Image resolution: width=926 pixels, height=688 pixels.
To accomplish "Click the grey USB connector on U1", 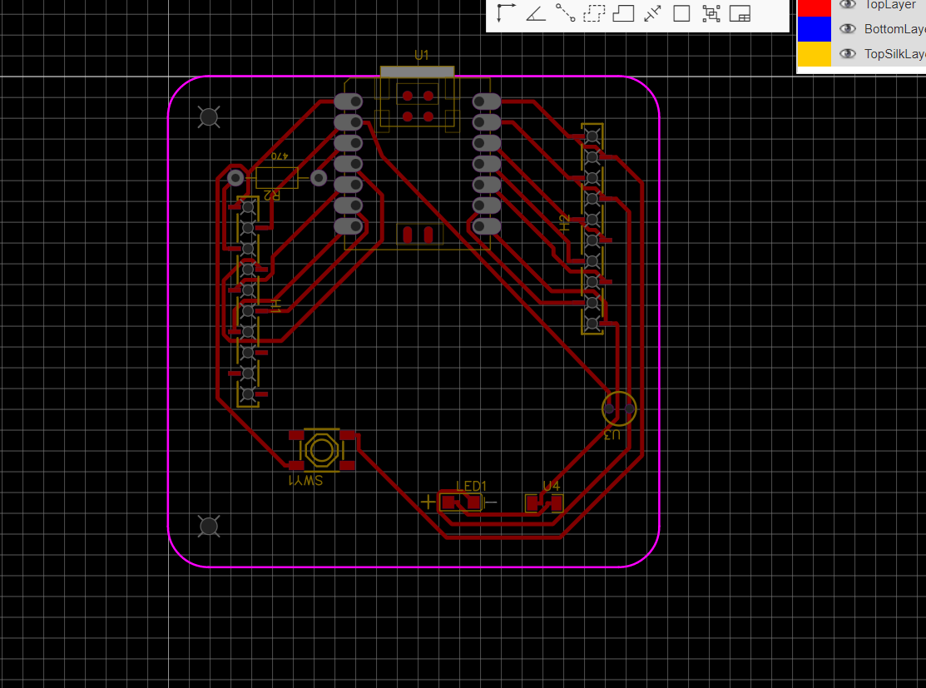I will click(418, 72).
